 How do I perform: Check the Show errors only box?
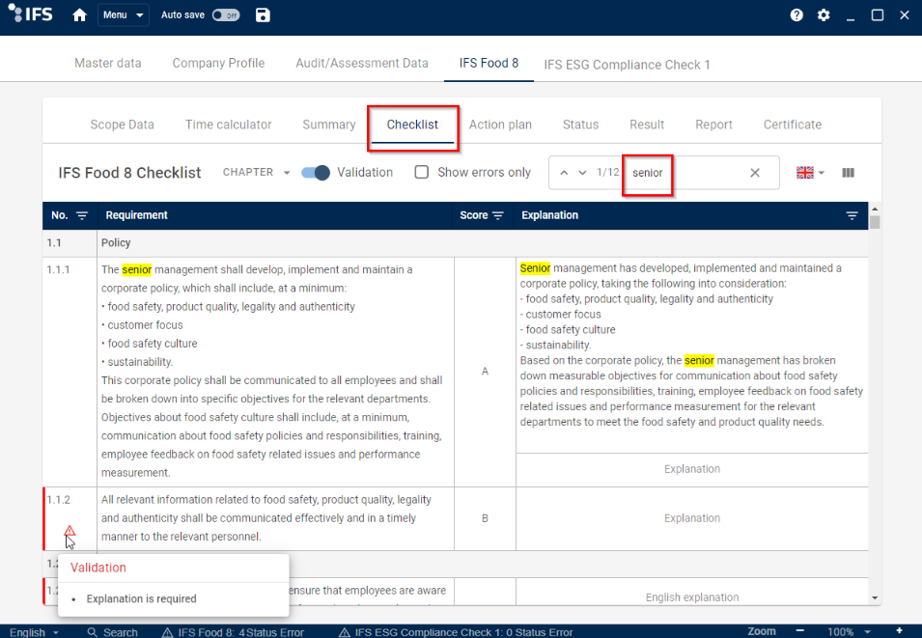coord(422,173)
